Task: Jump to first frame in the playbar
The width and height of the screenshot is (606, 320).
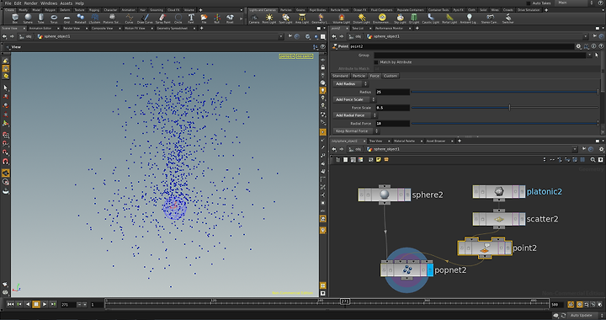Action: (10, 305)
